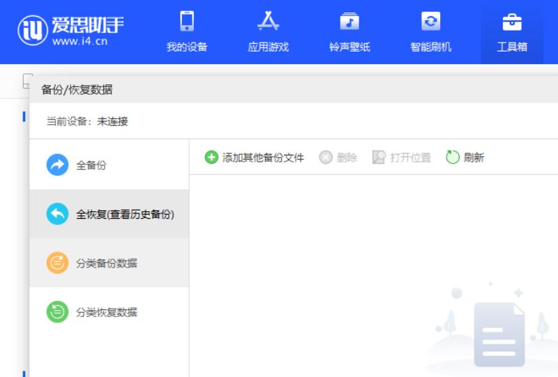Image resolution: width=558 pixels, height=377 pixels.
Task: Click the orange 分类备份数据 icon
Action: (x=57, y=263)
